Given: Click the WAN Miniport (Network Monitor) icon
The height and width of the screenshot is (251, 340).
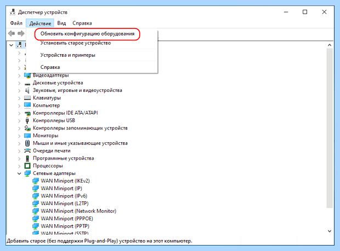Looking at the screenshot, I should [x=36, y=211].
